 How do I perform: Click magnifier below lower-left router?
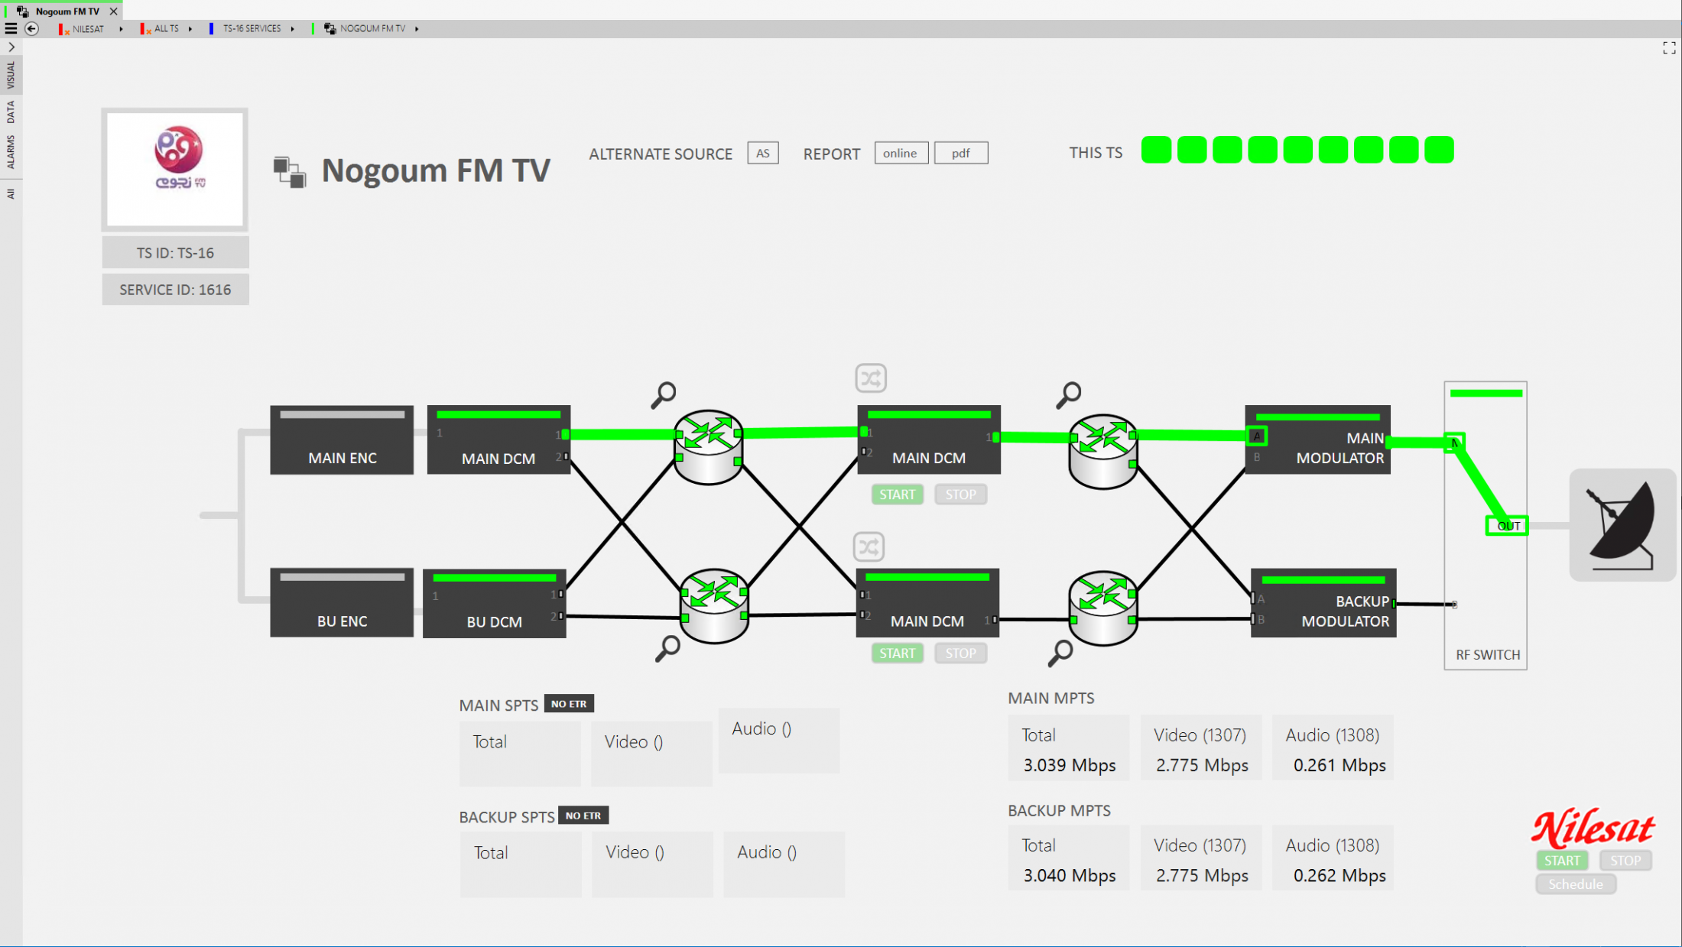(667, 648)
